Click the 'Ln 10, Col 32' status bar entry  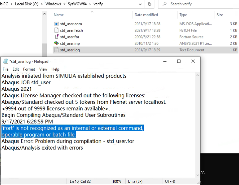[x=80, y=182]
